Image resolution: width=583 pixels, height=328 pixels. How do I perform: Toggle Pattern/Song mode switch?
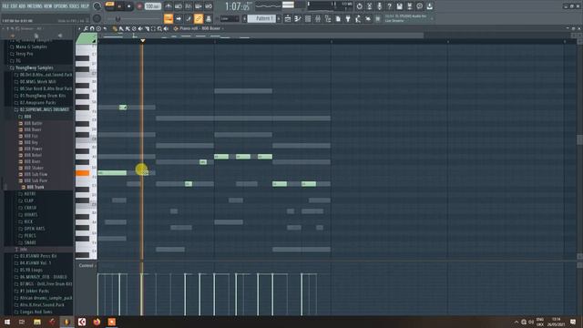[109, 6]
